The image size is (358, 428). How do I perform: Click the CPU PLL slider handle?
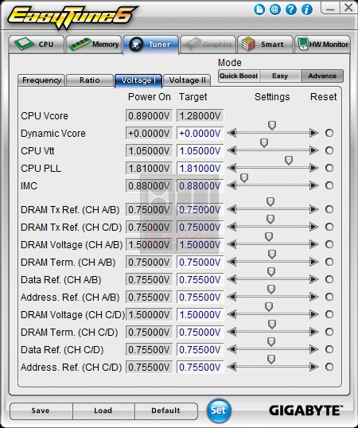[289, 160]
